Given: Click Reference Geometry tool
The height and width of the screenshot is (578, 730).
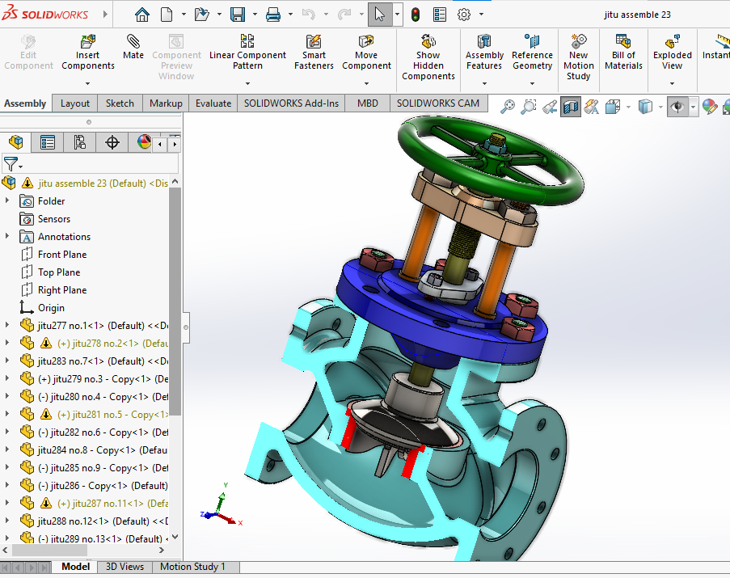Looking at the screenshot, I should [x=532, y=52].
